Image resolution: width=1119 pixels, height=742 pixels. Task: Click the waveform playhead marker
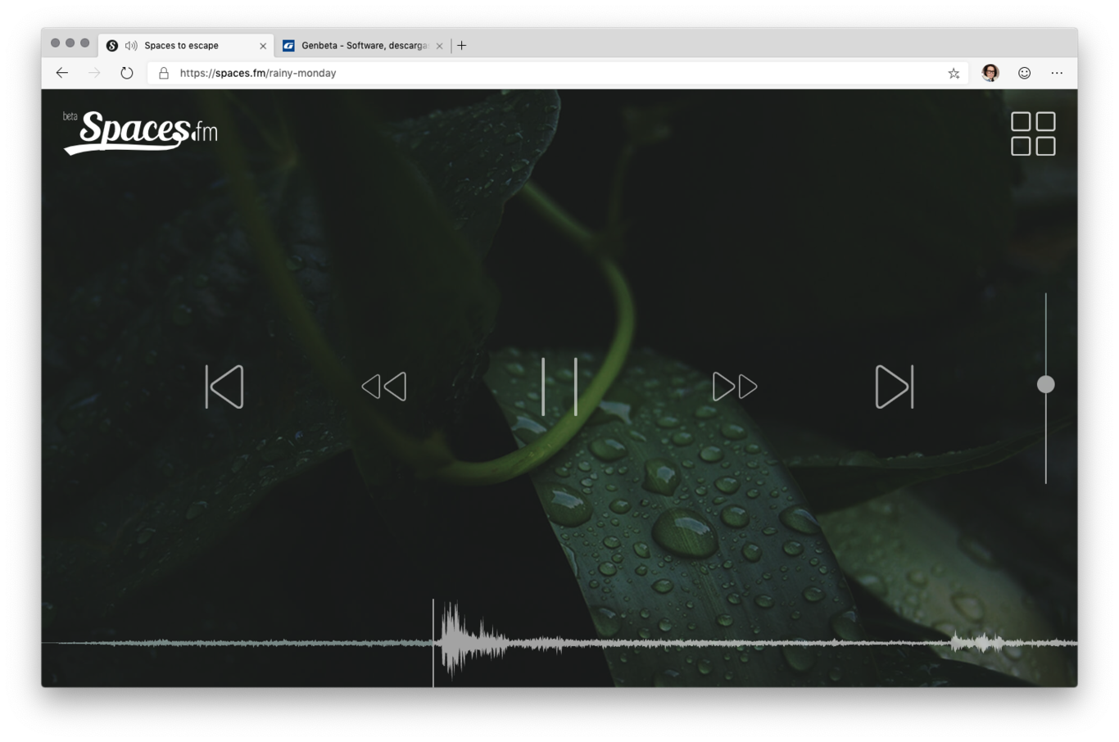(433, 643)
